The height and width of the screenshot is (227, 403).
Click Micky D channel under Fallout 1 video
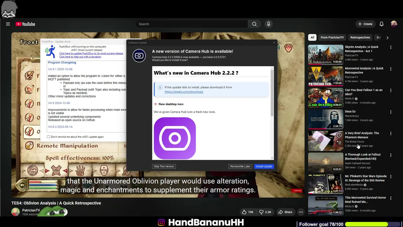(349, 99)
